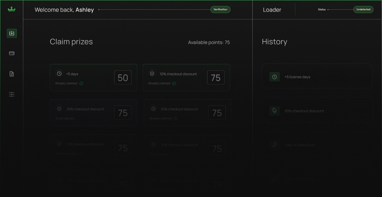Screen dimensions: 382x197
Task: Click the 50 points box on +5 days card
Action: (123, 78)
